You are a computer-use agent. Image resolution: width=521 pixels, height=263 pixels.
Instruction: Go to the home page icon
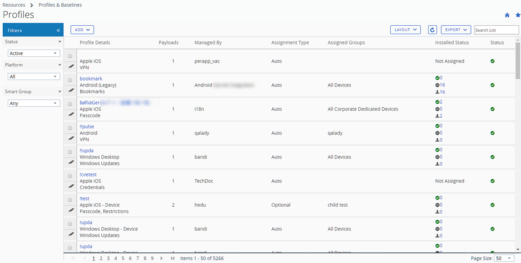(507, 15)
